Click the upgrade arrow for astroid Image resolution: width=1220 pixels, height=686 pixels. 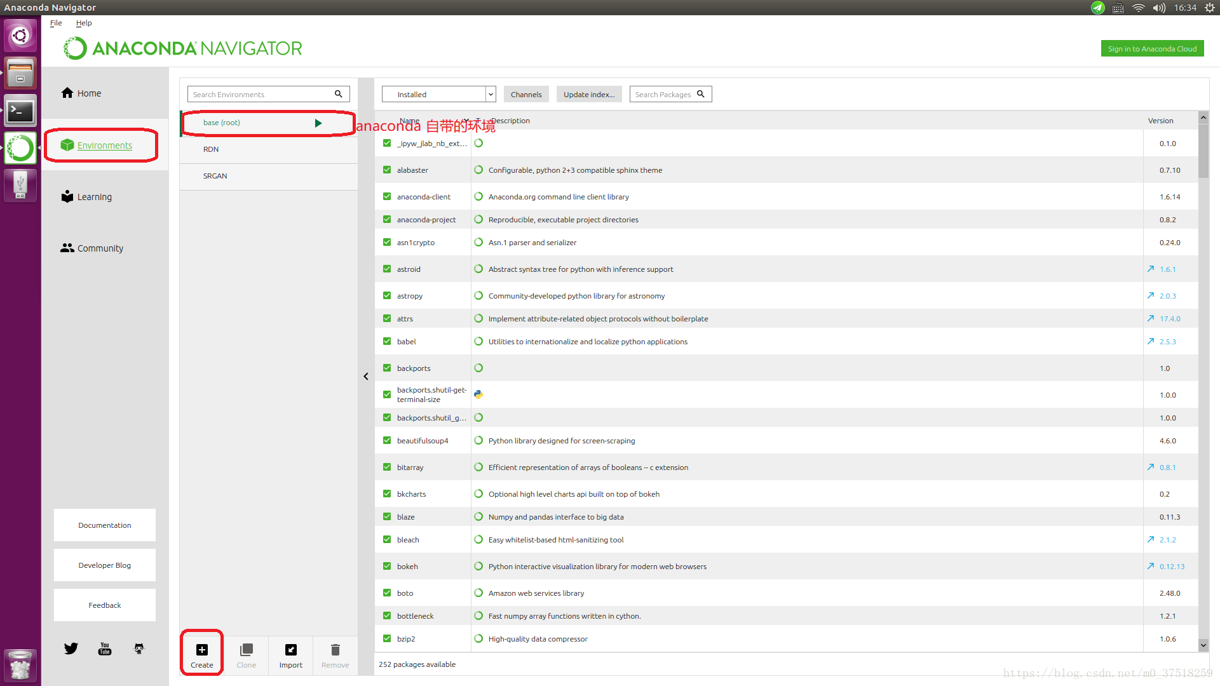click(x=1151, y=269)
